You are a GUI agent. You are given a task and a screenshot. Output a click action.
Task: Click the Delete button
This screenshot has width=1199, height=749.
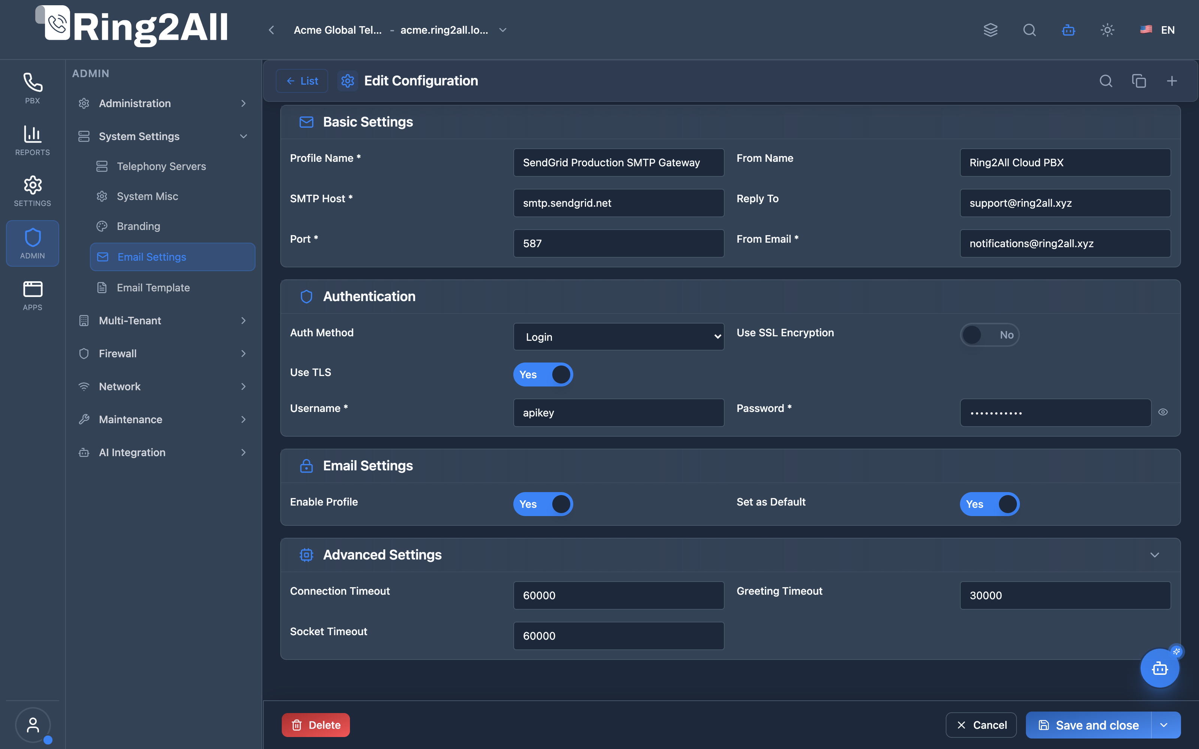[315, 725]
